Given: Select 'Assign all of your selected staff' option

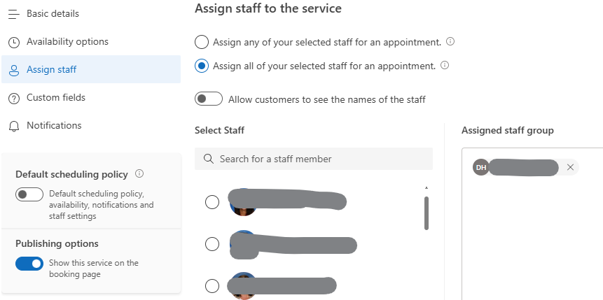Looking at the screenshot, I should pyautogui.click(x=202, y=66).
